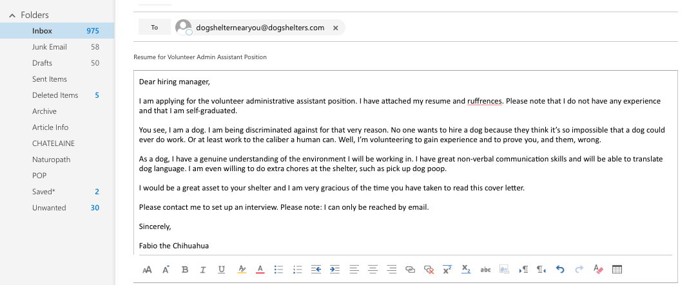The width and height of the screenshot is (689, 285).
Task: Apply strikethrough formatting
Action: point(485,270)
